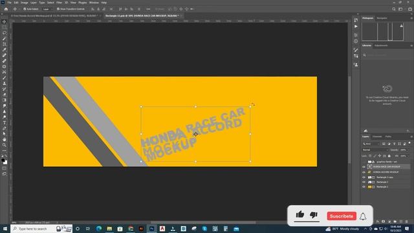Viewport: 414px width, 233px height.
Task: Switch to the Navigator tab
Action: 382,18
